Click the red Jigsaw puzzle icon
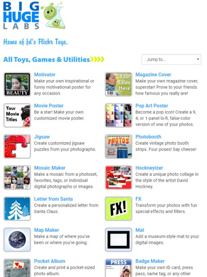Viewport: 207px width, 277px height. [x=17, y=146]
